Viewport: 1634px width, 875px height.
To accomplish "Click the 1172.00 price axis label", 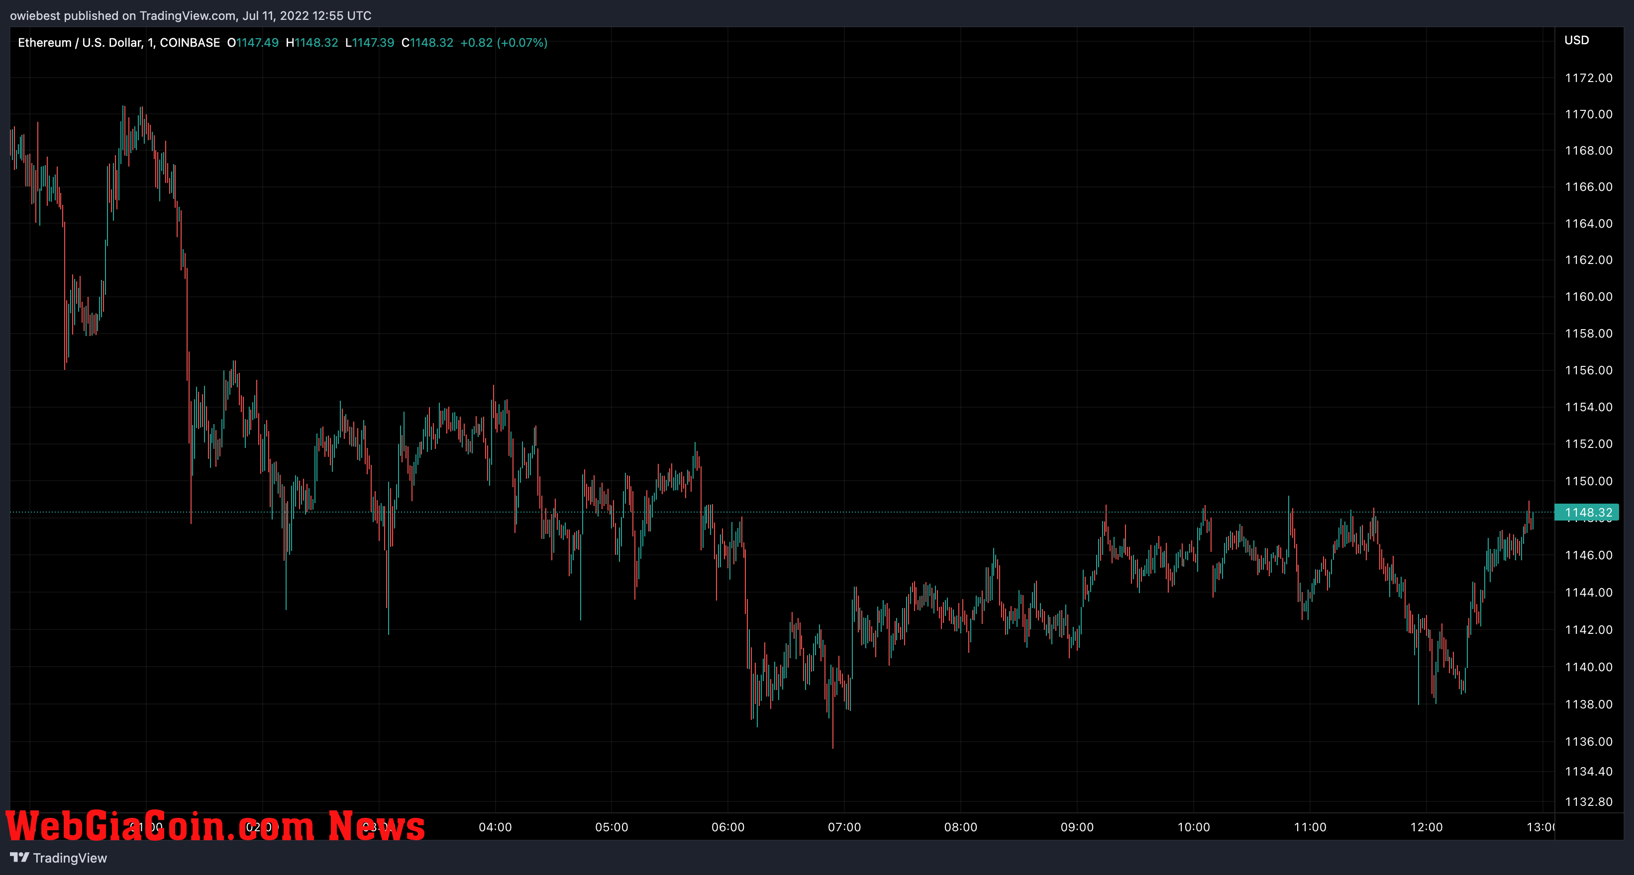I will pyautogui.click(x=1588, y=78).
